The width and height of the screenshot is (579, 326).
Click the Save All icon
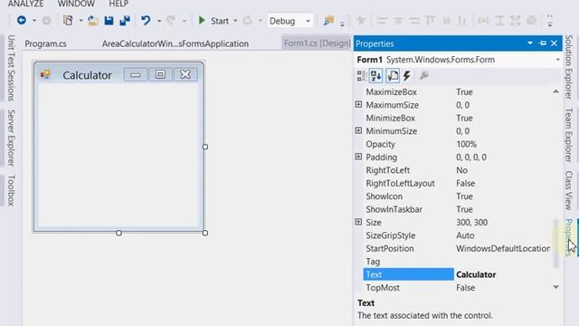point(125,21)
